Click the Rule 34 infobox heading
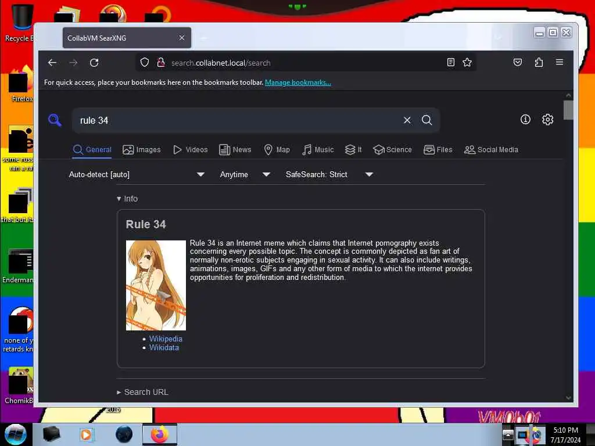The height and width of the screenshot is (446, 595). [146, 224]
